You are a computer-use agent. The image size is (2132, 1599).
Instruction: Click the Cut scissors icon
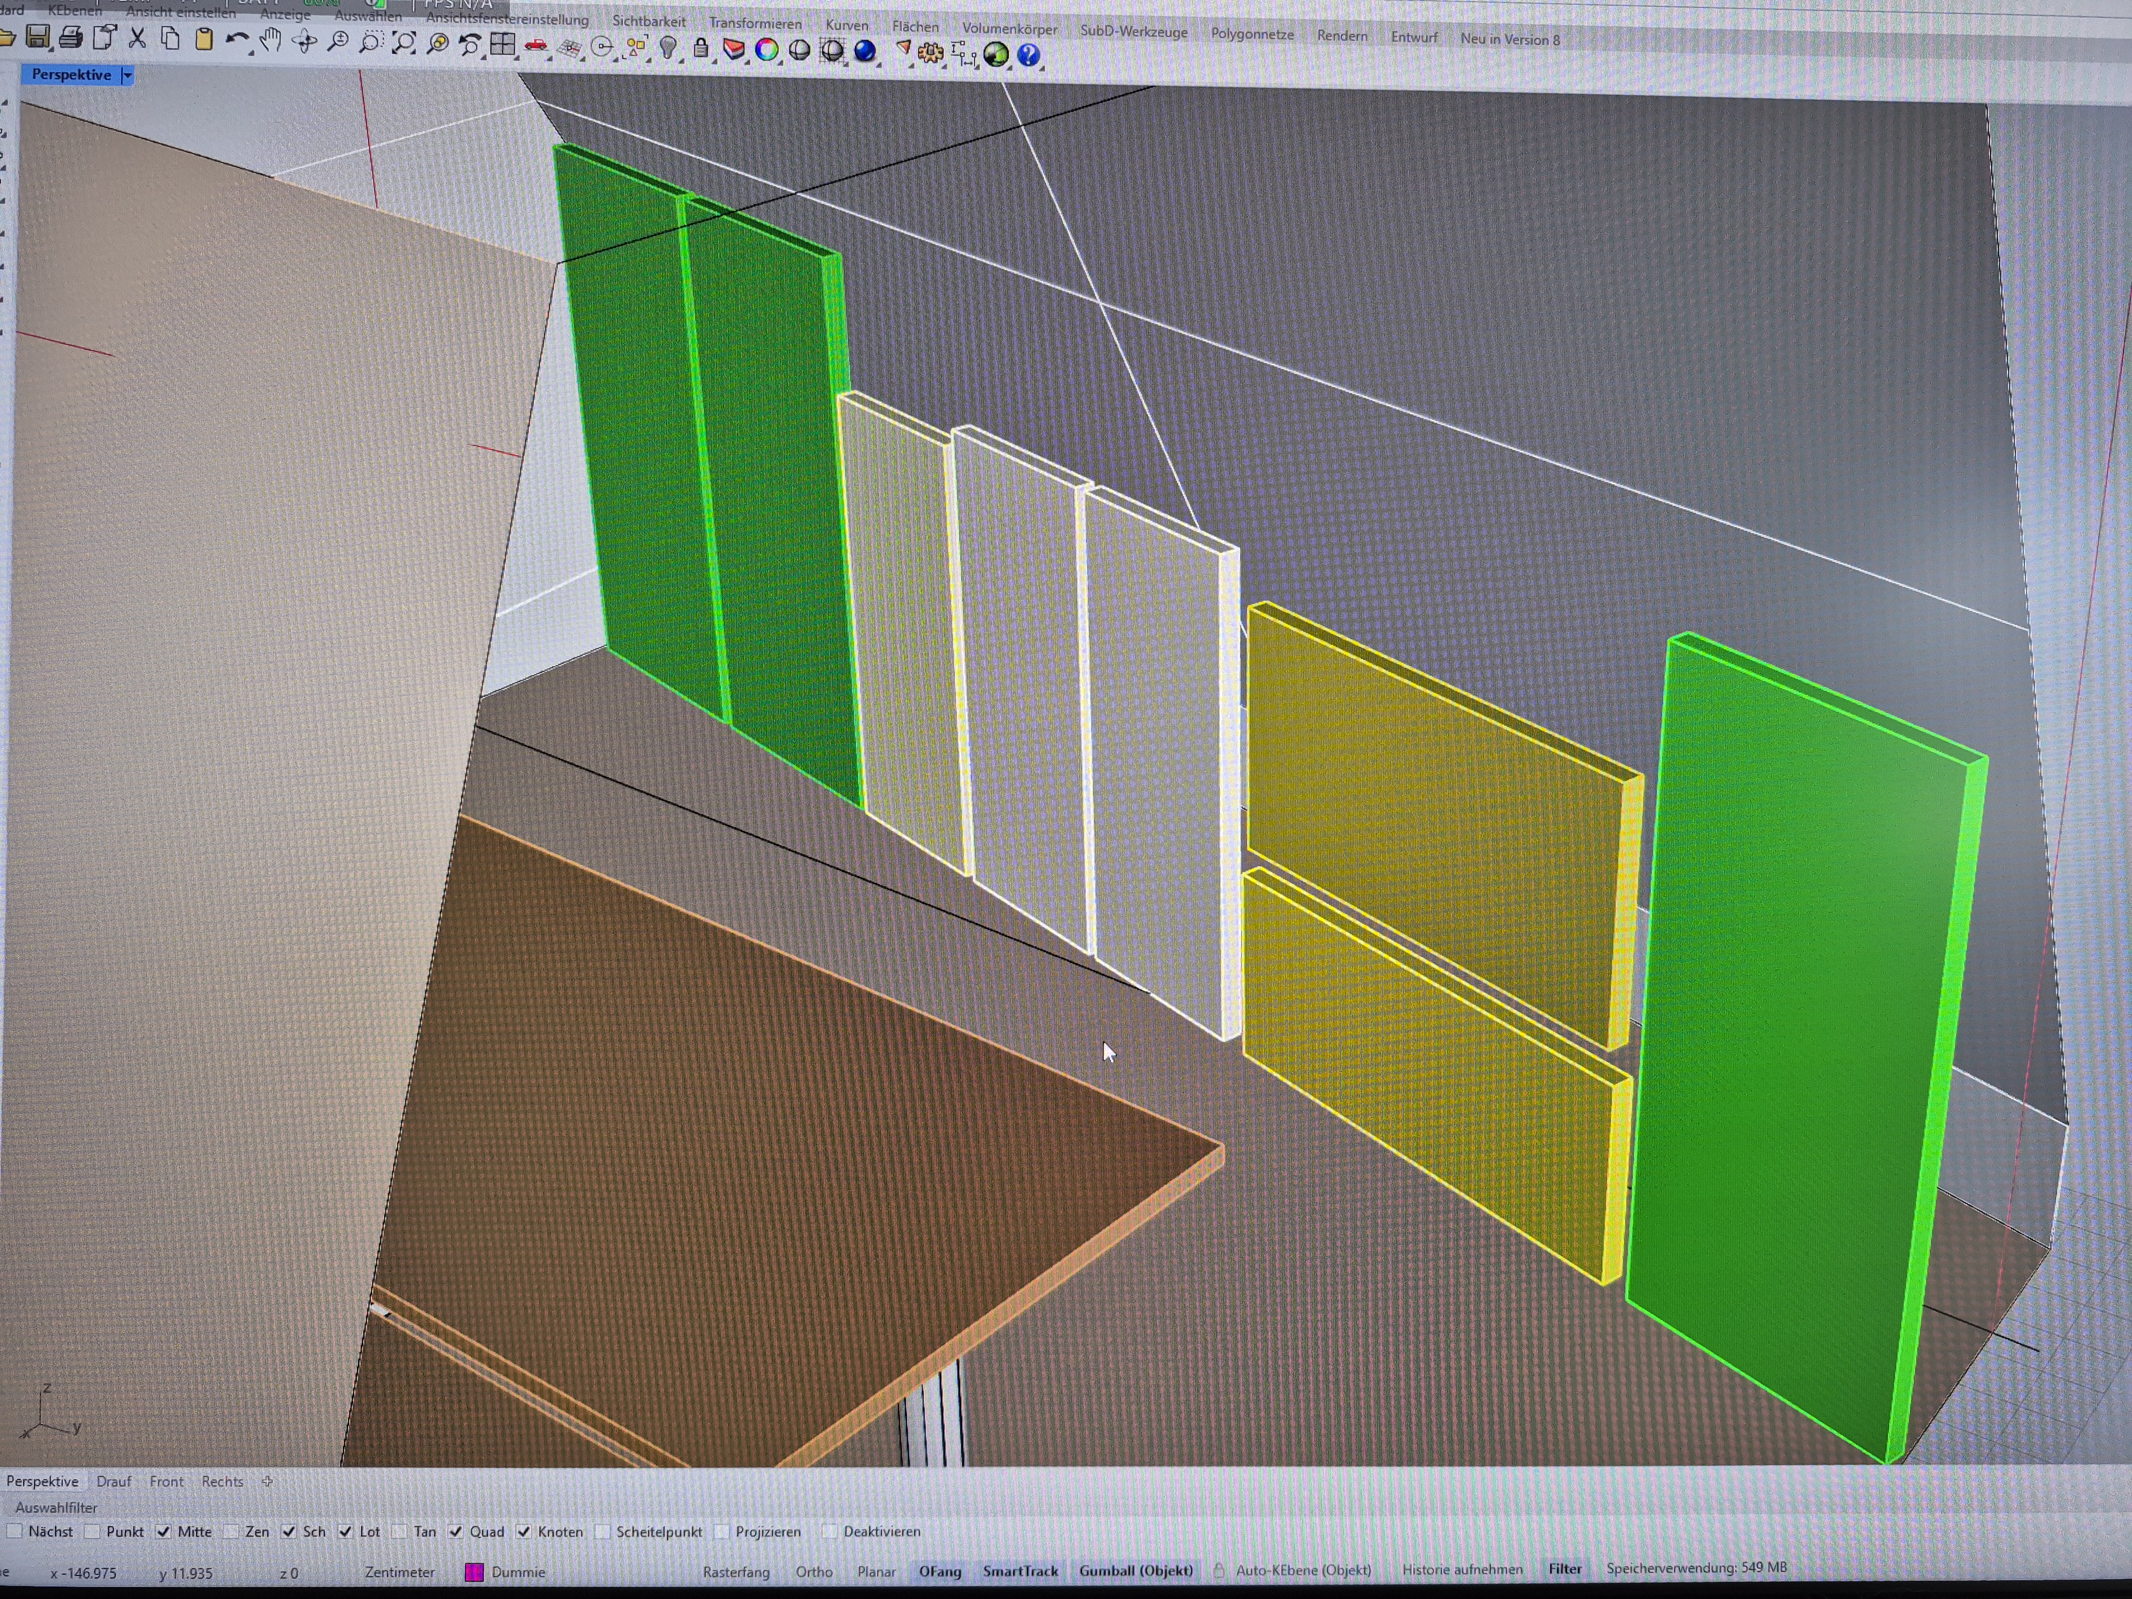coord(137,38)
